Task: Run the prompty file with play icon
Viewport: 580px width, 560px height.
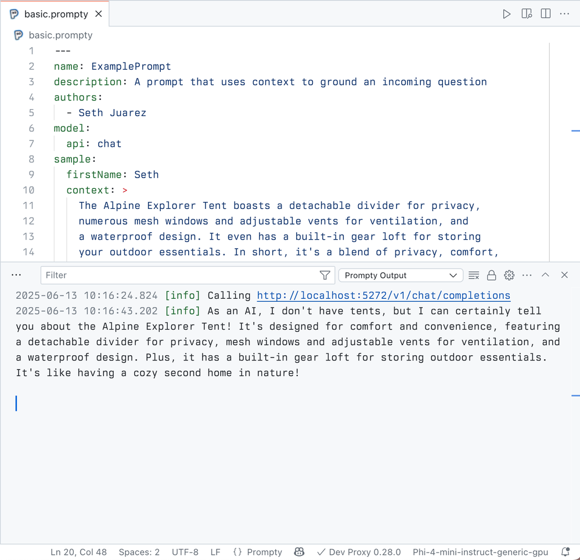Action: [507, 14]
